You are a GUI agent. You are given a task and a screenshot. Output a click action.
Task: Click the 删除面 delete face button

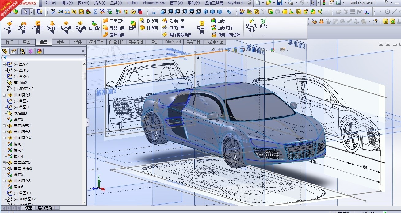(149, 21)
